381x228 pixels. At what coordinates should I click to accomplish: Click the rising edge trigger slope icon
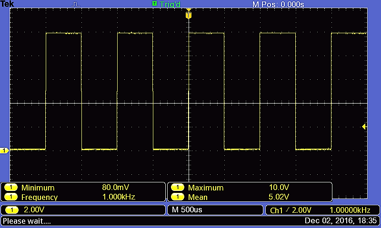coord(288,210)
